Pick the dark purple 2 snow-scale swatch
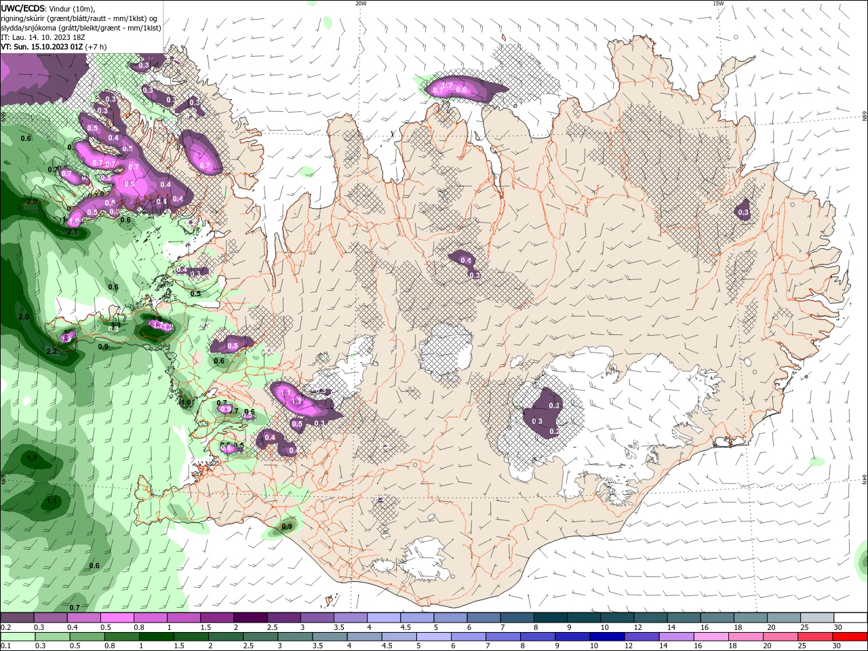868x651 pixels. pos(250,618)
